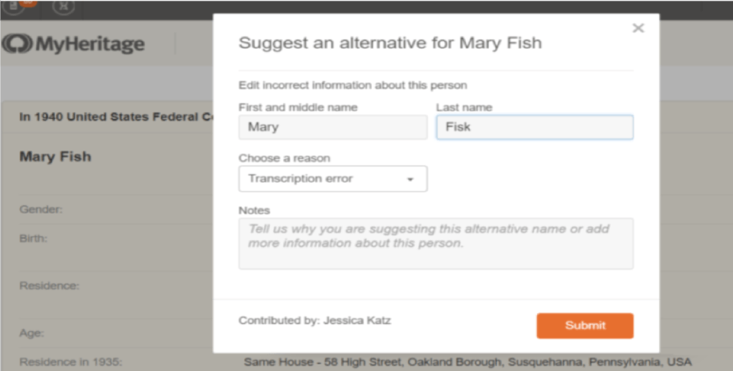
Task: Focus the First and middle name field
Action: [x=333, y=127]
